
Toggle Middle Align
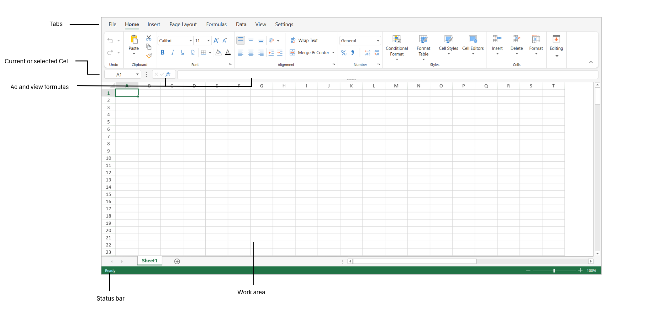[x=251, y=40]
